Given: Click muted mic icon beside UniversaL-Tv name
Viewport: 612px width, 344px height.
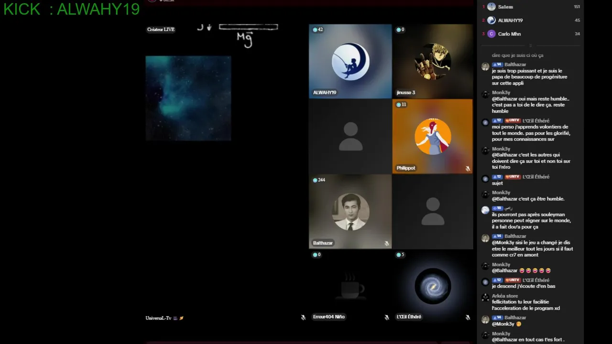Looking at the screenshot, I should click(303, 317).
